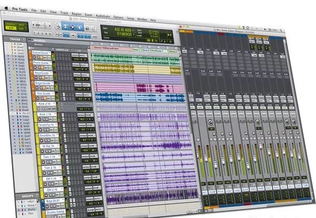
Task: Click the pan knob on CONC mixer channel
Action: coord(287,122)
